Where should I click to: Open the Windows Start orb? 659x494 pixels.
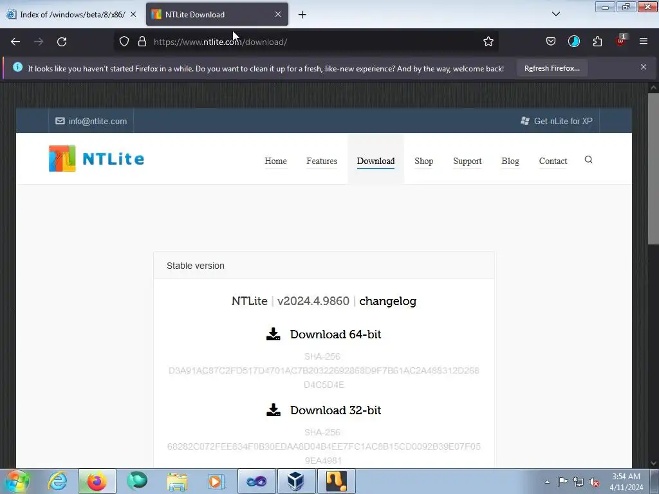17,481
